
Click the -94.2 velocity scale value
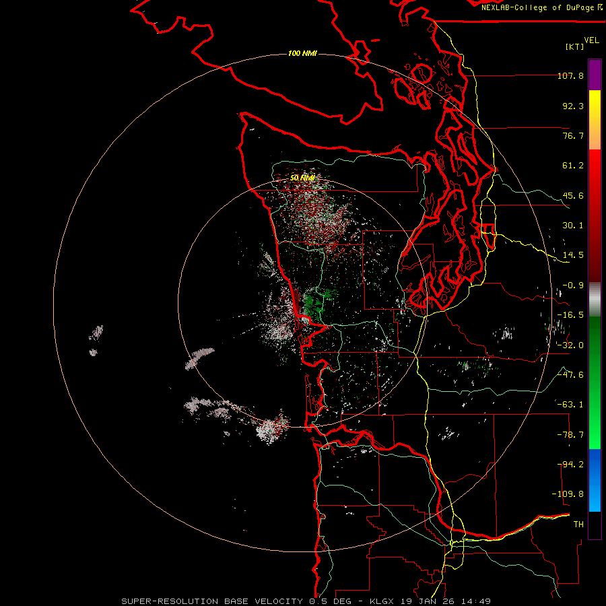click(x=570, y=465)
